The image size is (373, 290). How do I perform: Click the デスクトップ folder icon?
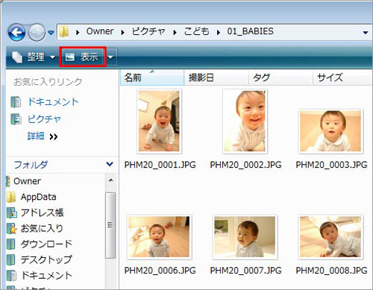coord(11,259)
